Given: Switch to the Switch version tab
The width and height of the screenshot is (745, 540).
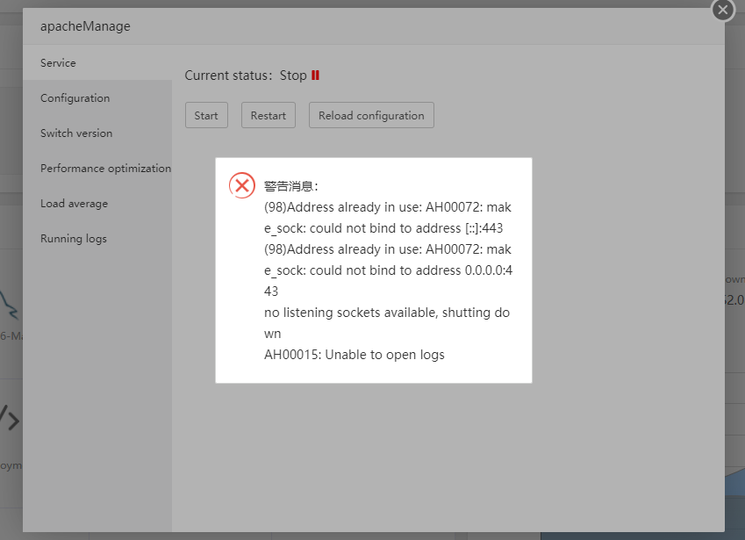Looking at the screenshot, I should click(x=97, y=133).
